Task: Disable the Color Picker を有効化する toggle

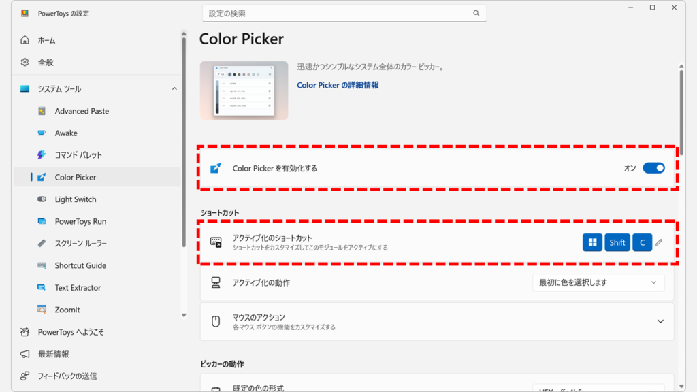Action: pyautogui.click(x=653, y=167)
